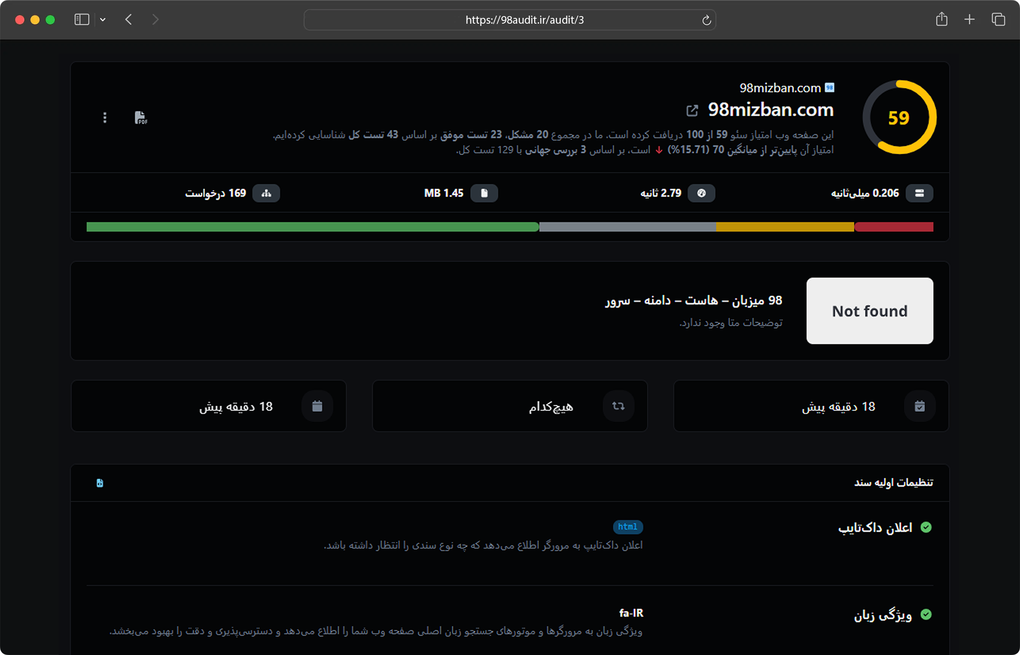Toggle the Safari sidebar
Viewport: 1020px width, 655px height.
(82, 20)
